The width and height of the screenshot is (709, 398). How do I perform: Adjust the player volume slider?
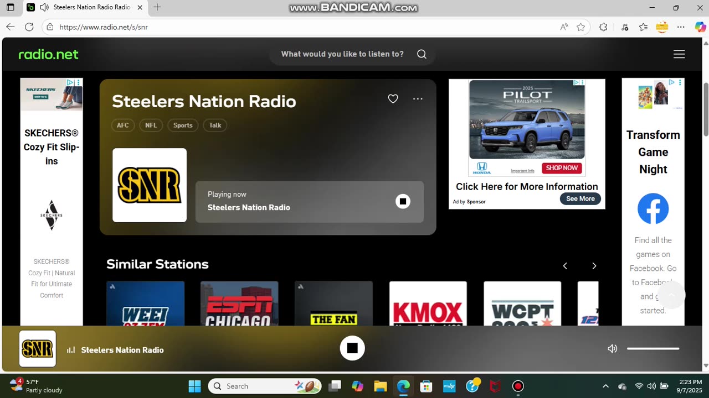click(653, 349)
